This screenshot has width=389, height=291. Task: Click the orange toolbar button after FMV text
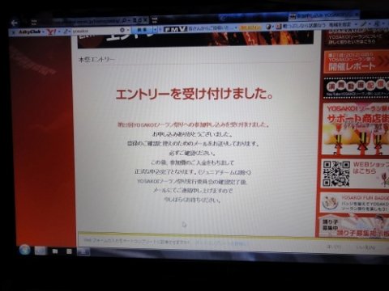click(250, 27)
